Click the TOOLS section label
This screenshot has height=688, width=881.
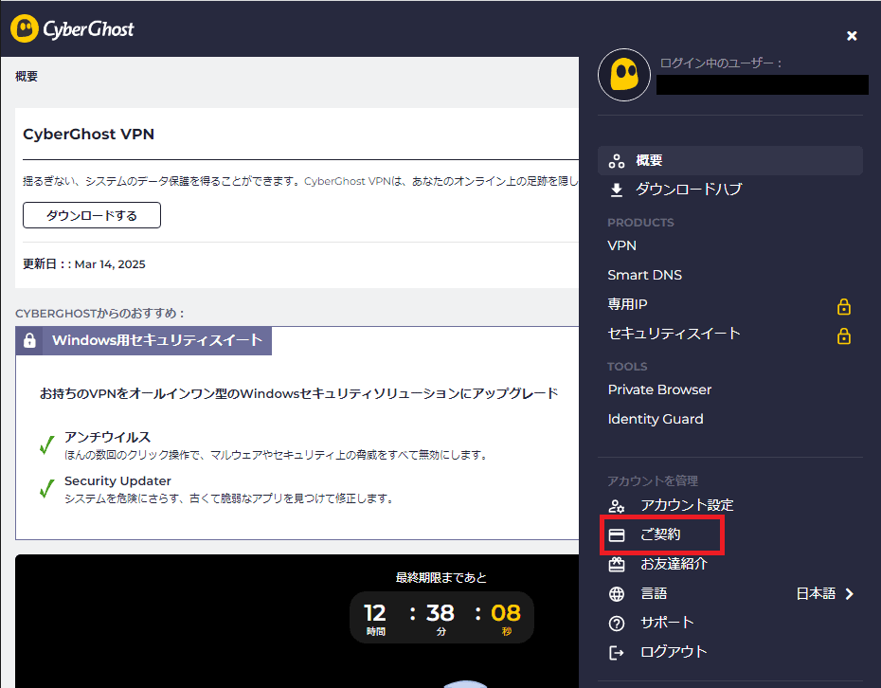click(x=627, y=367)
